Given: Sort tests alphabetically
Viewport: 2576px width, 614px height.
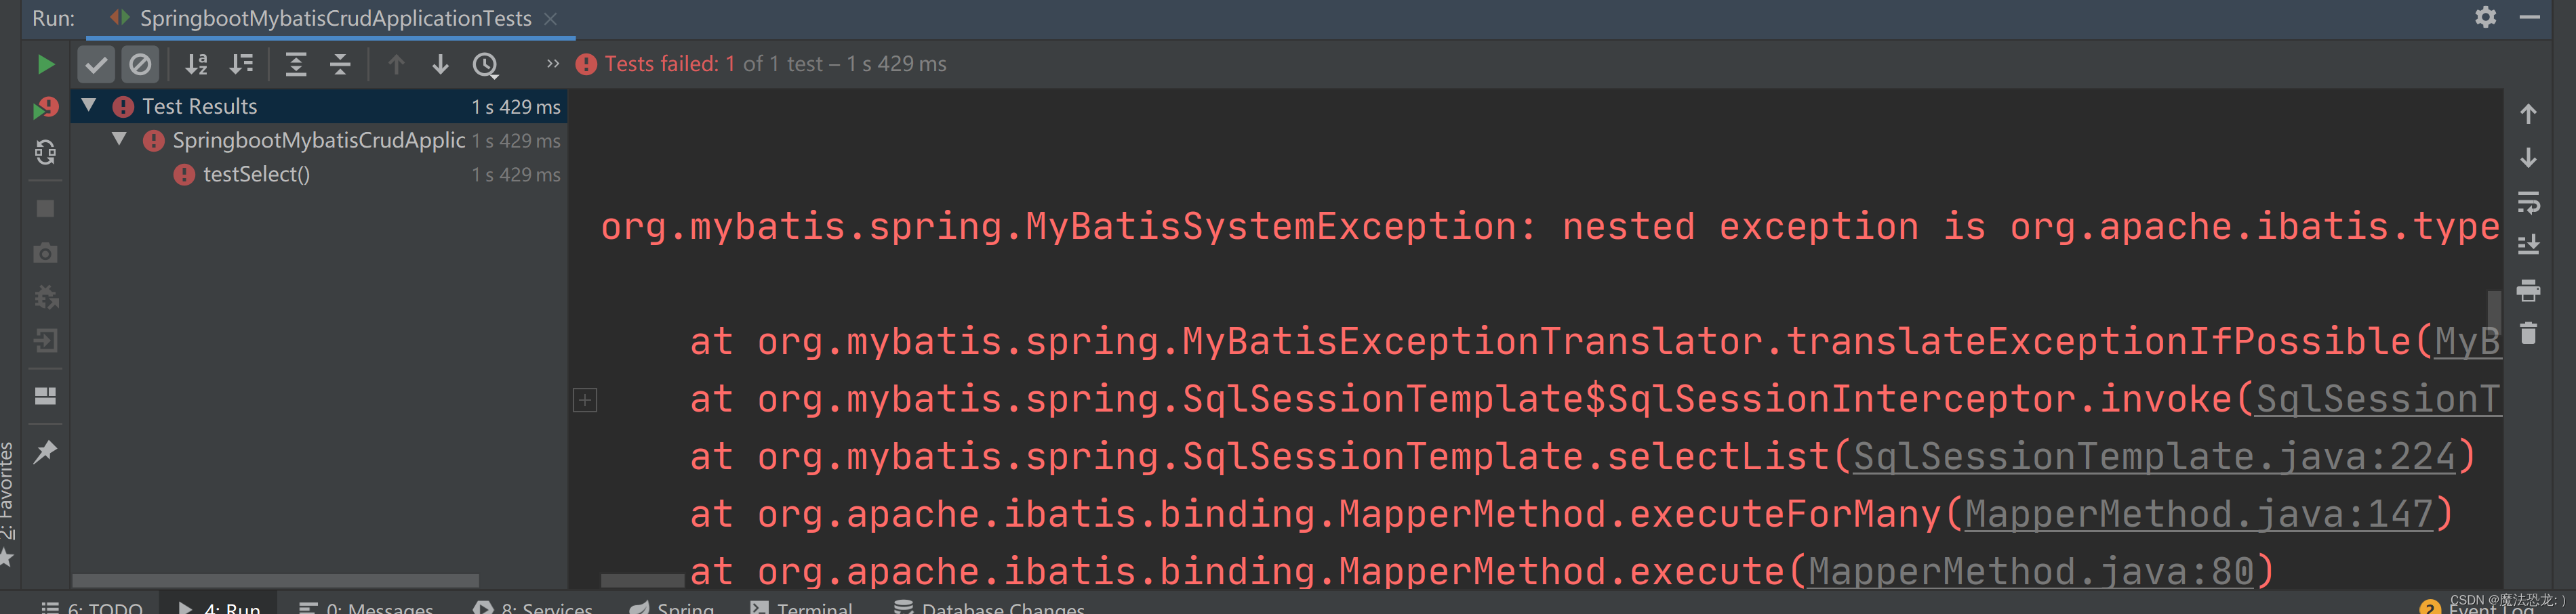Looking at the screenshot, I should [197, 65].
